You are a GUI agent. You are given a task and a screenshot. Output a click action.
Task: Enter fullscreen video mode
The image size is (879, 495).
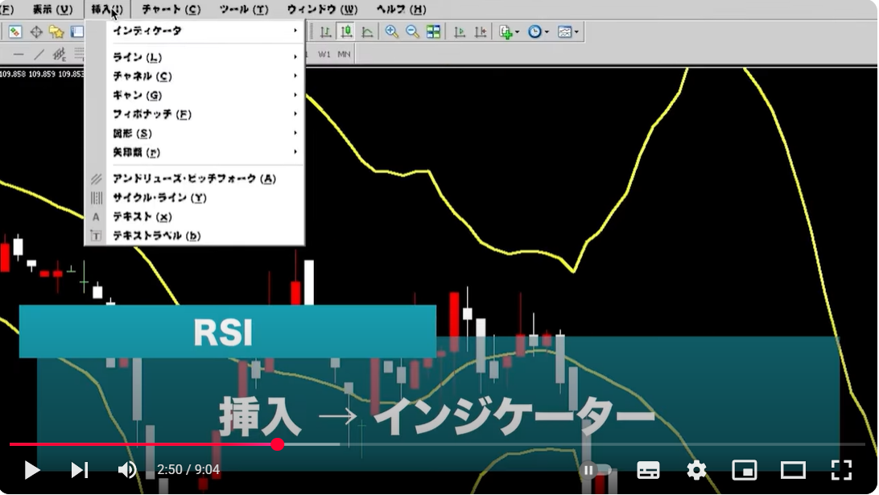841,470
